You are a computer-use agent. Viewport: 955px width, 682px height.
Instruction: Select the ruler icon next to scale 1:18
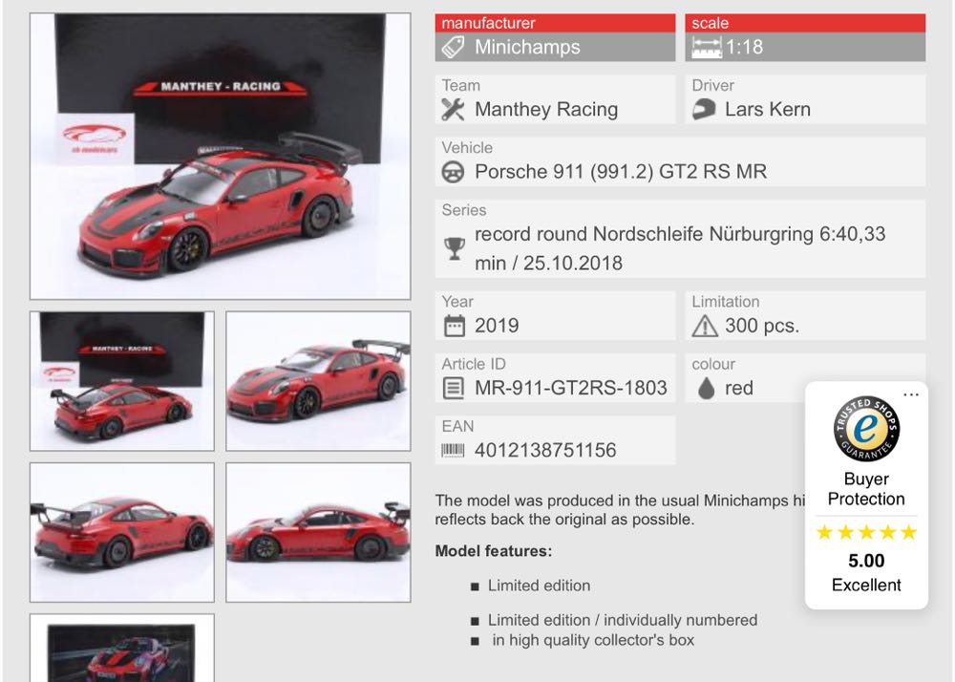click(x=704, y=46)
